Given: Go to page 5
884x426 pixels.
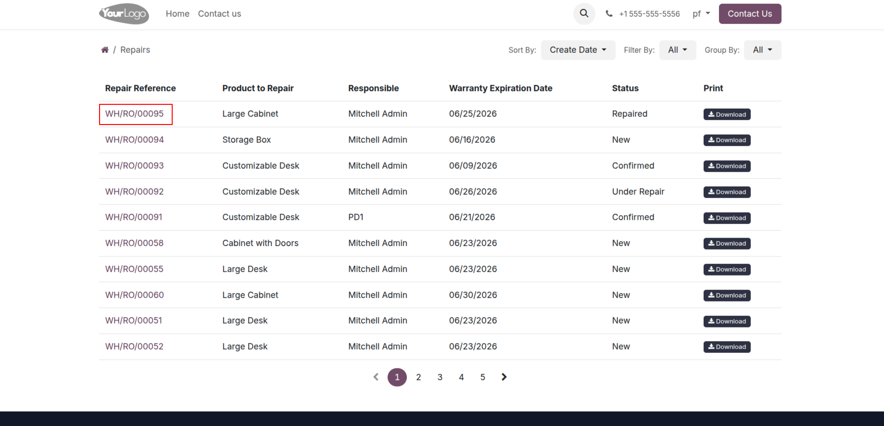Looking at the screenshot, I should (x=482, y=377).
